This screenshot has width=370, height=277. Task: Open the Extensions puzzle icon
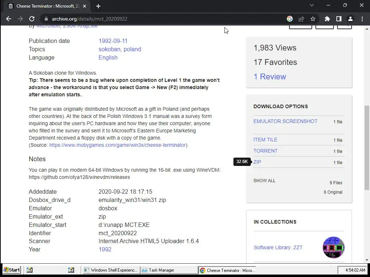(327, 19)
